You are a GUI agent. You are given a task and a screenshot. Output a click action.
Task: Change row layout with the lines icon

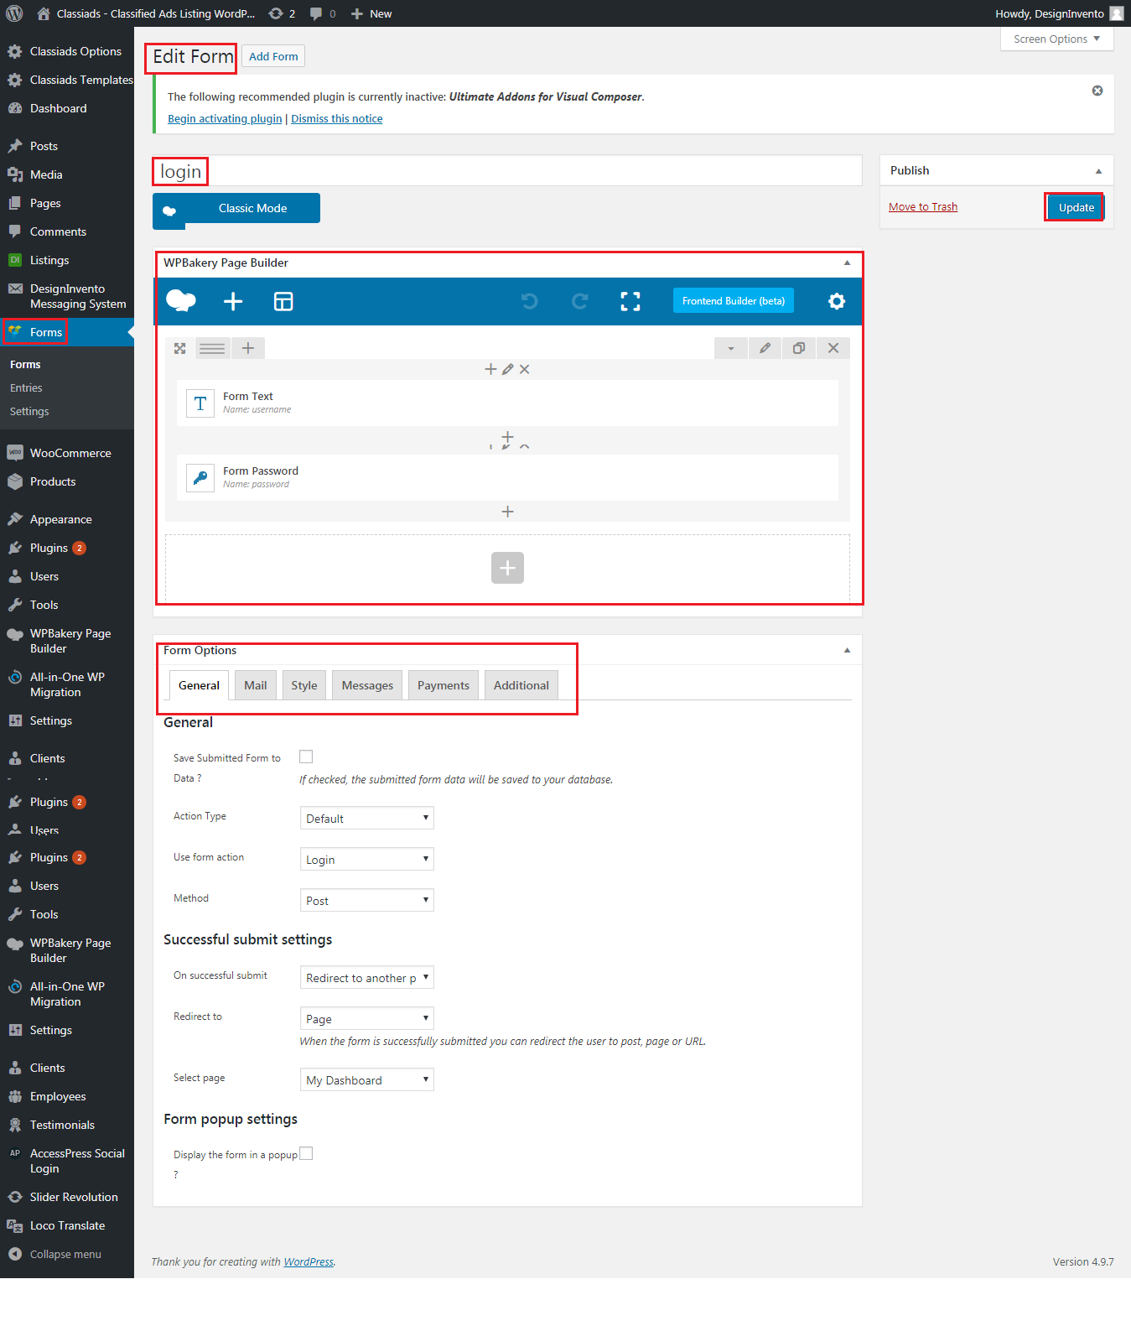pos(212,348)
